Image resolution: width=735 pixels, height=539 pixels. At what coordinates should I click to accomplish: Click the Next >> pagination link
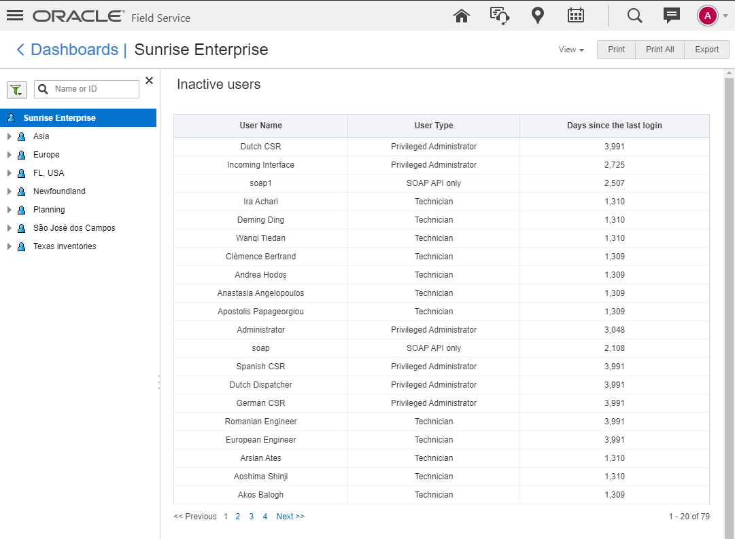point(290,517)
